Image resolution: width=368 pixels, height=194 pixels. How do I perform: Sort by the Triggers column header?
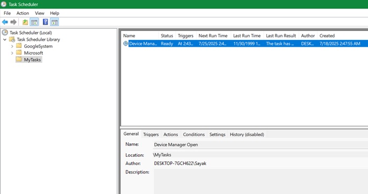point(186,36)
